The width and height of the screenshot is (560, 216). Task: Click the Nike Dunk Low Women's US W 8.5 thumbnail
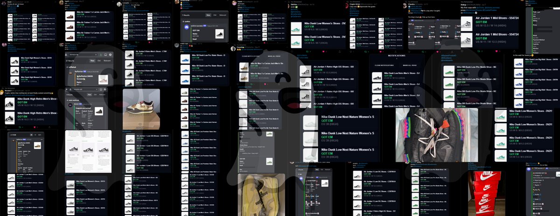(296, 42)
